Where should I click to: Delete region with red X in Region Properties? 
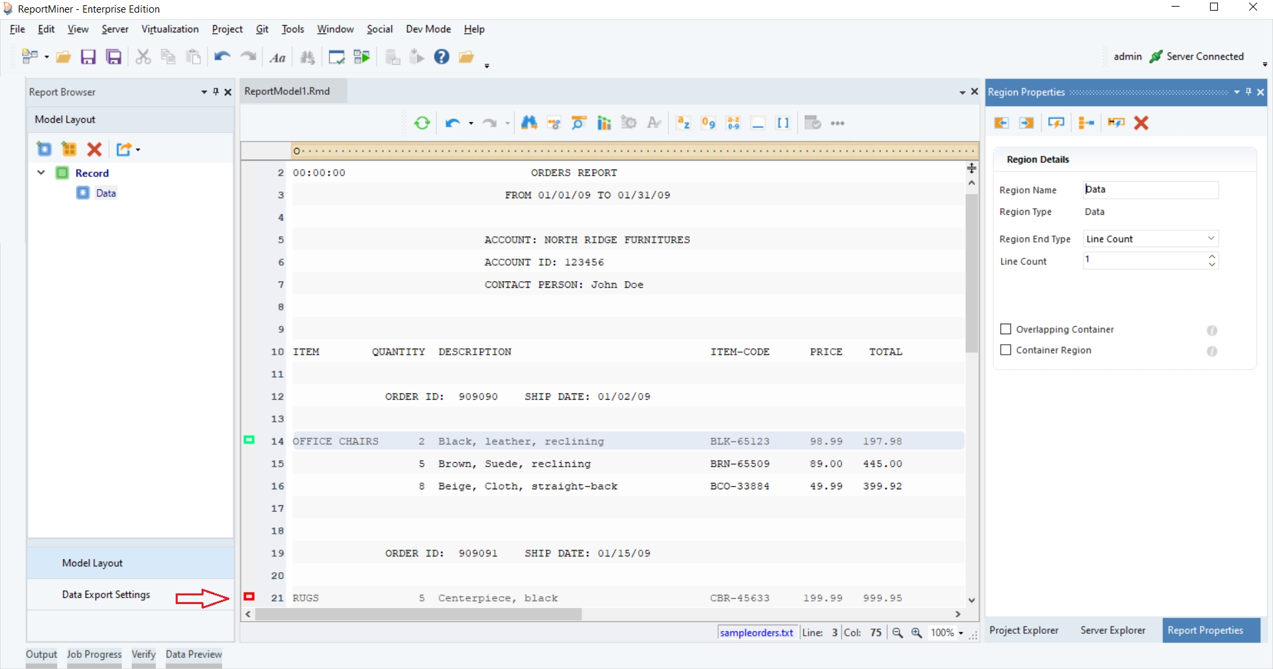tap(1141, 123)
